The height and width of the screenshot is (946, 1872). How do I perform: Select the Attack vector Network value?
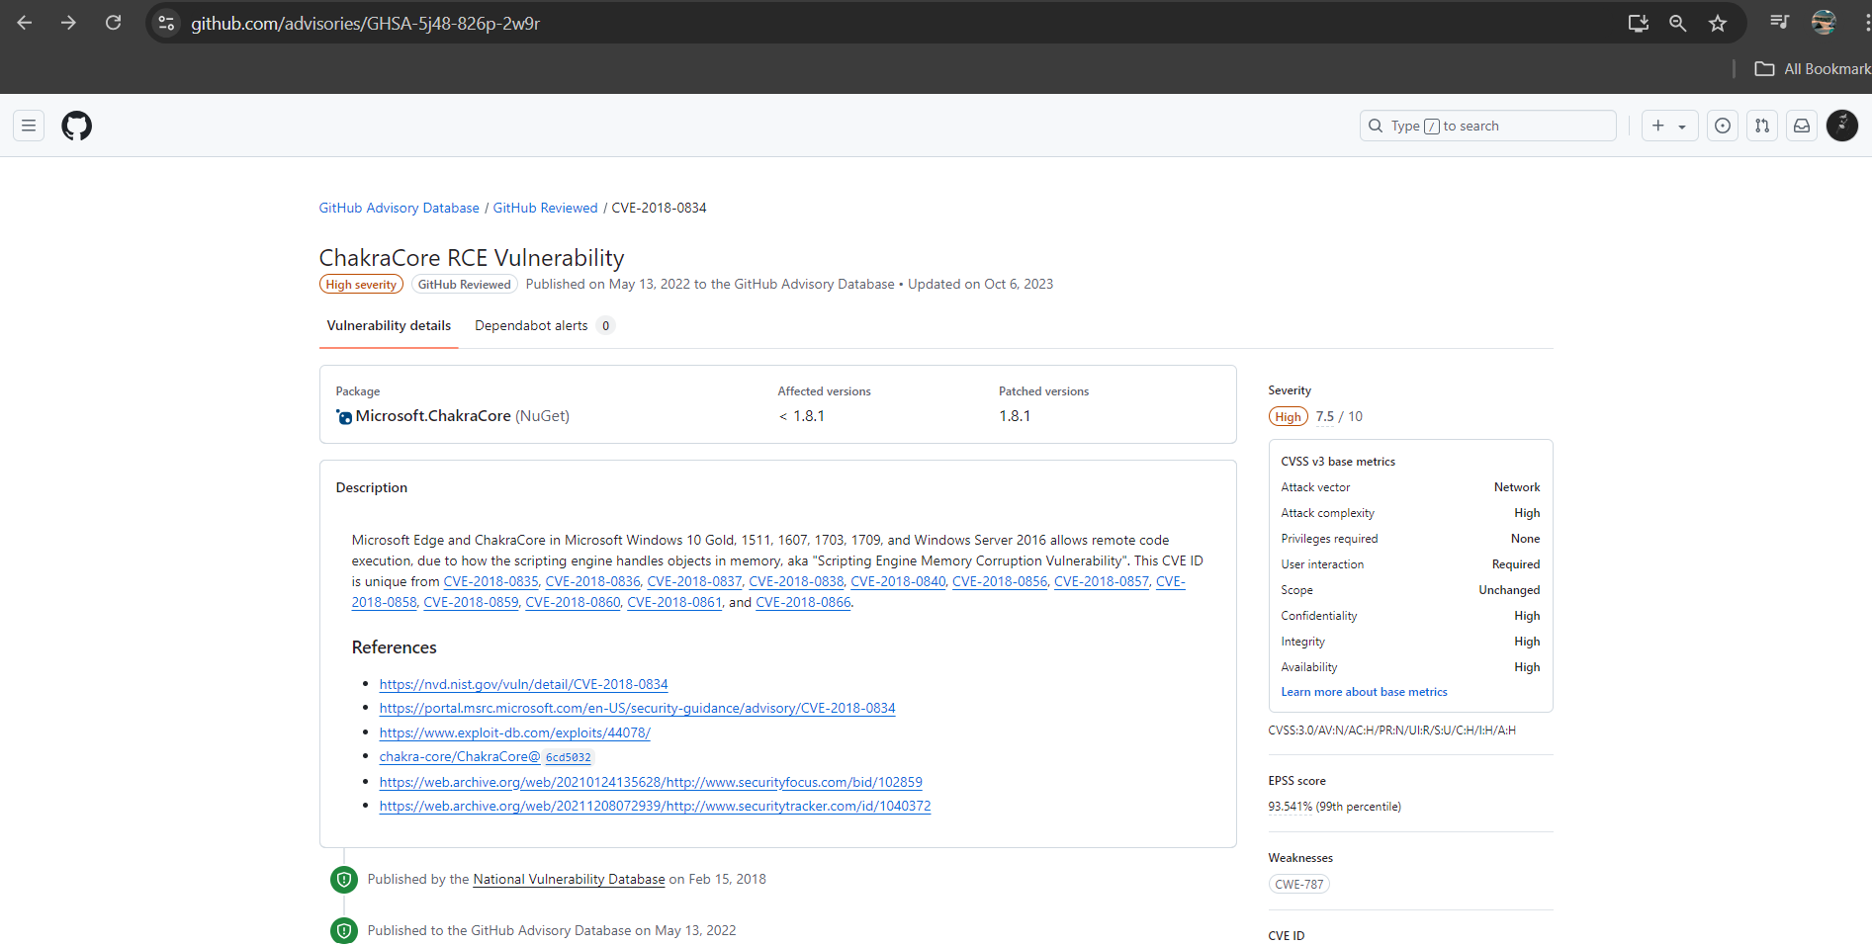click(x=1517, y=487)
